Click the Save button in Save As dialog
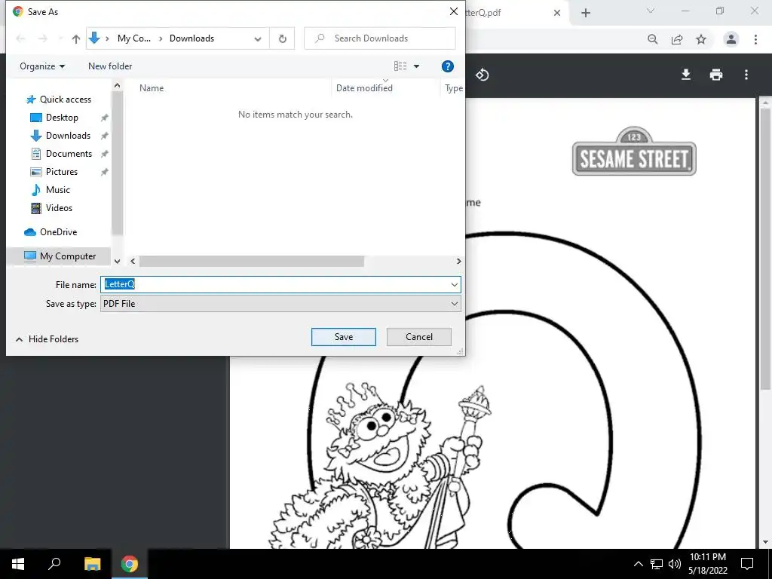 coord(343,337)
